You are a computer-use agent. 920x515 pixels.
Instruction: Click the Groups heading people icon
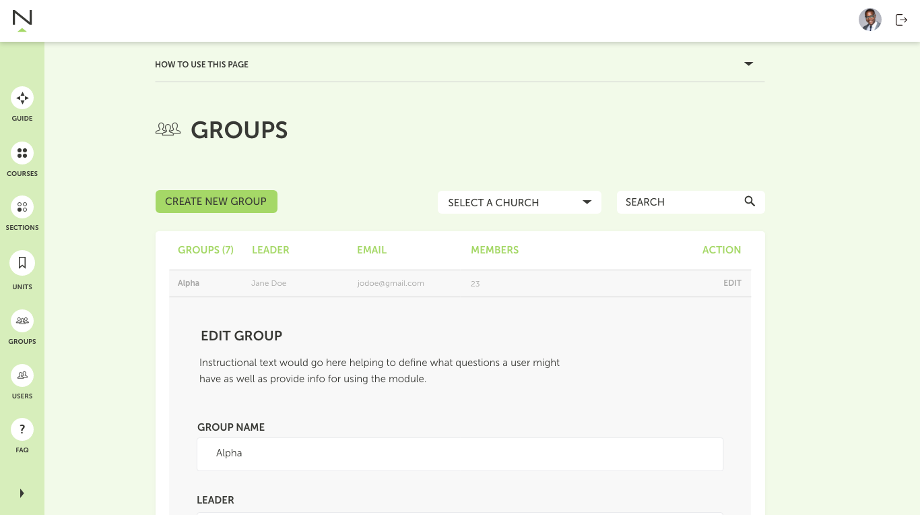click(x=168, y=129)
